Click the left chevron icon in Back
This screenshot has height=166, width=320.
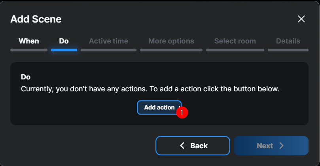point(182,146)
